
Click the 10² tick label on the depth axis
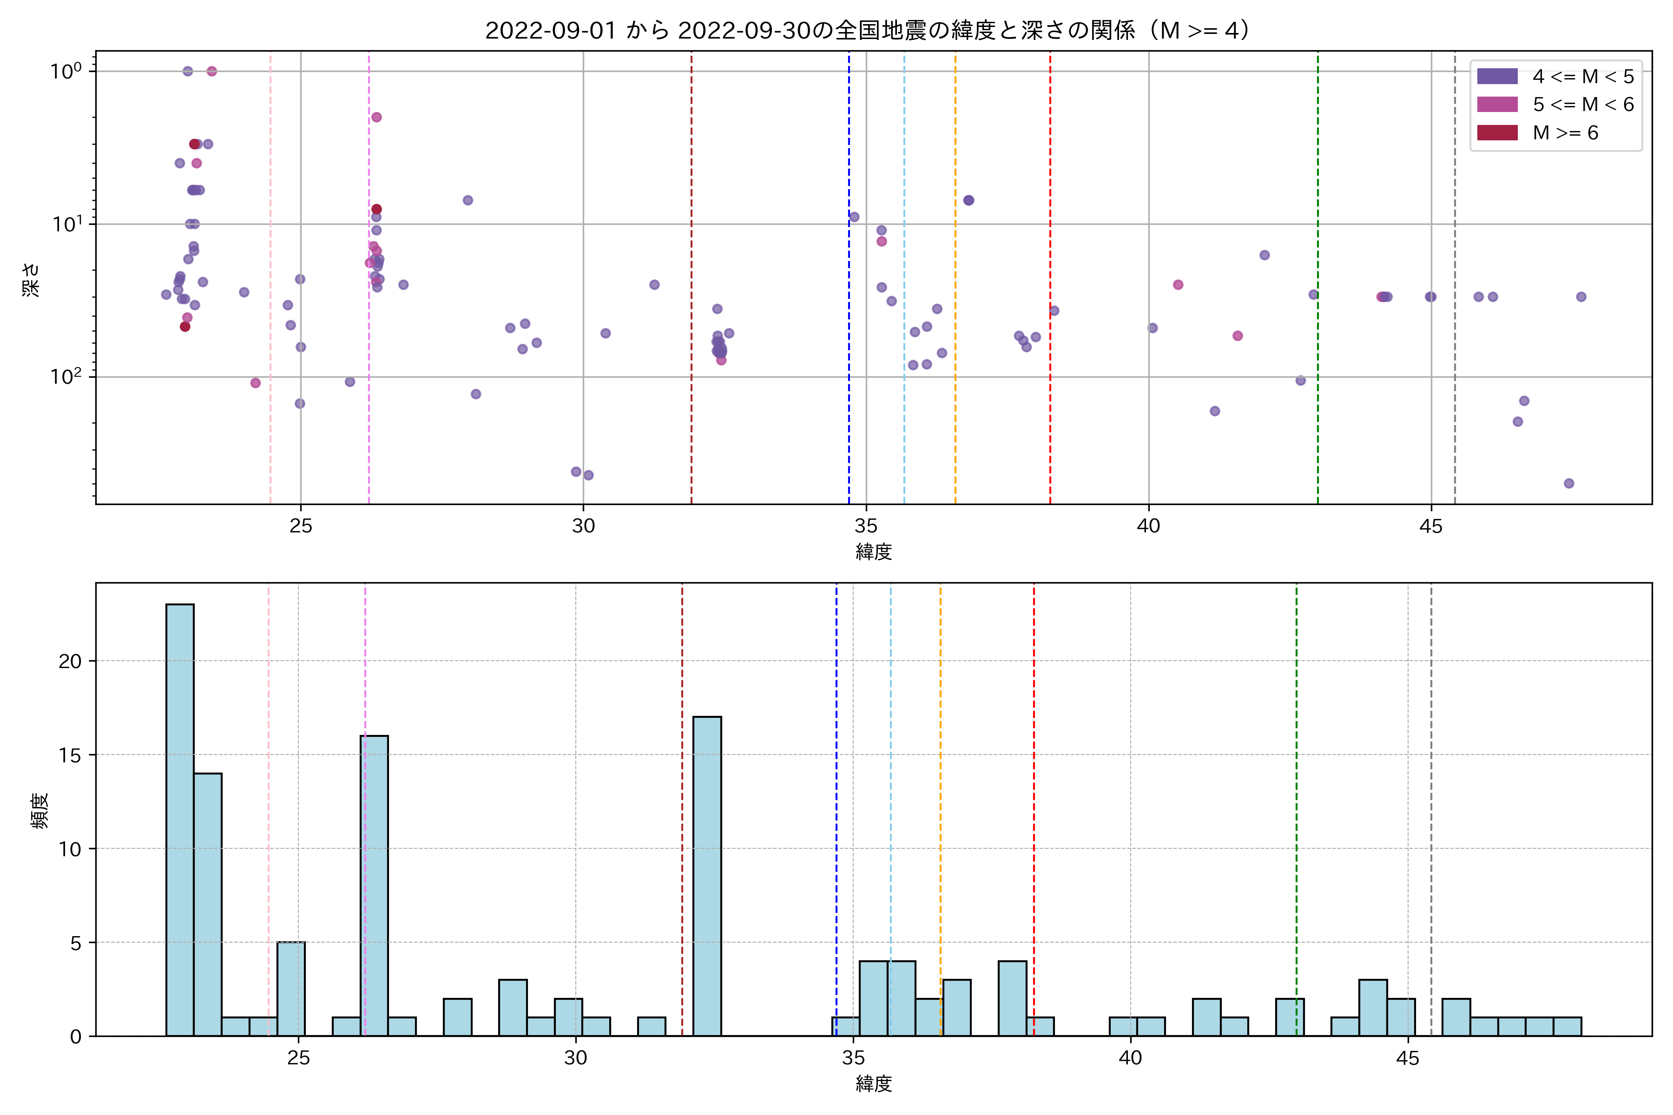tap(66, 376)
